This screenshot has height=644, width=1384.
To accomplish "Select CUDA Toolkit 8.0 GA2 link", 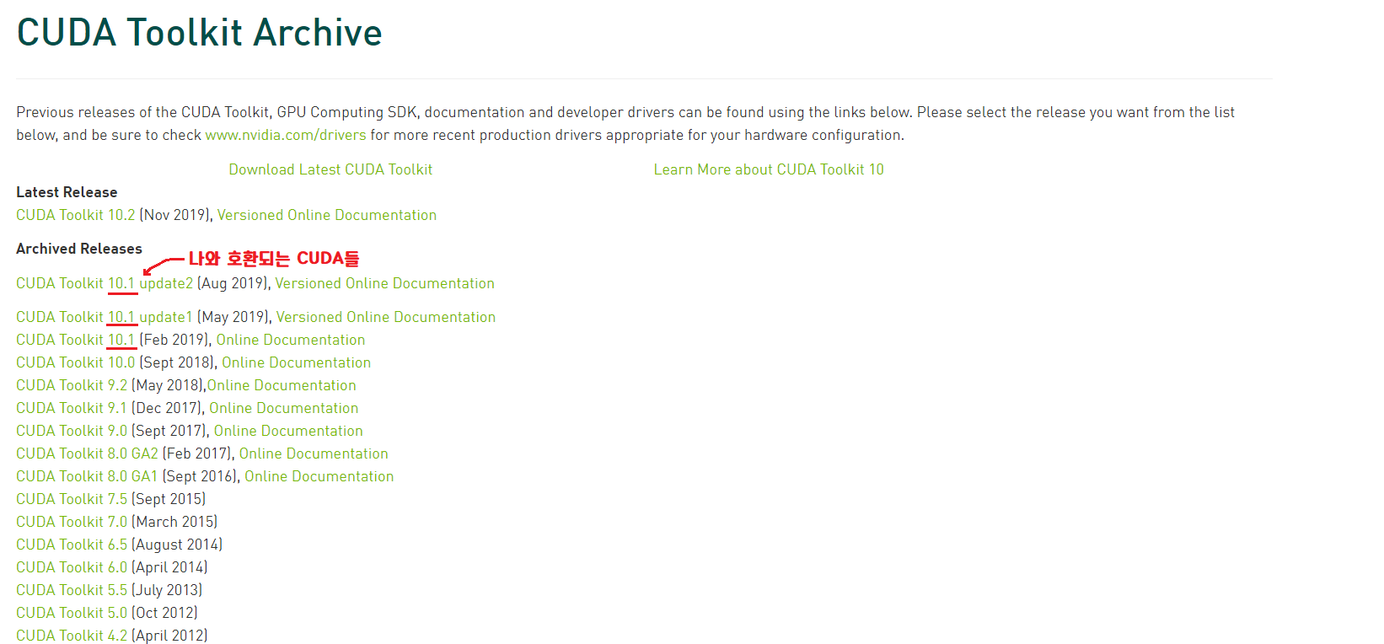I will pyautogui.click(x=87, y=453).
